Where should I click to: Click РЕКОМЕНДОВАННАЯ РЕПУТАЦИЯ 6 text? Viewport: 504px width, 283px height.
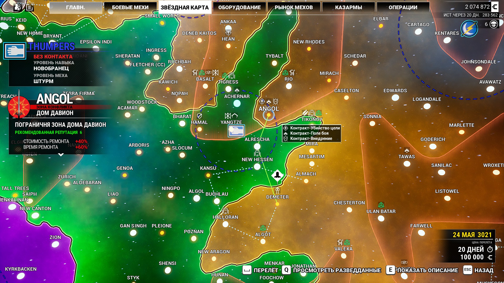pos(49,132)
